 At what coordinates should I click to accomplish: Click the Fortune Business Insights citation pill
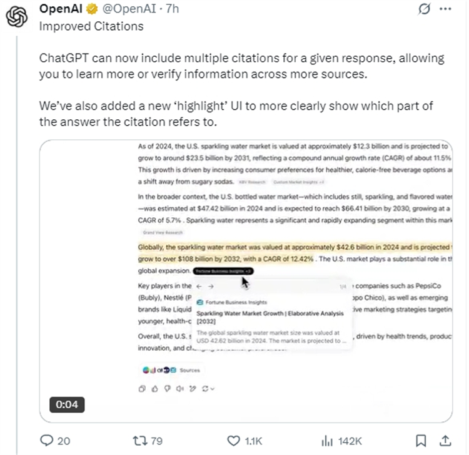pos(223,271)
